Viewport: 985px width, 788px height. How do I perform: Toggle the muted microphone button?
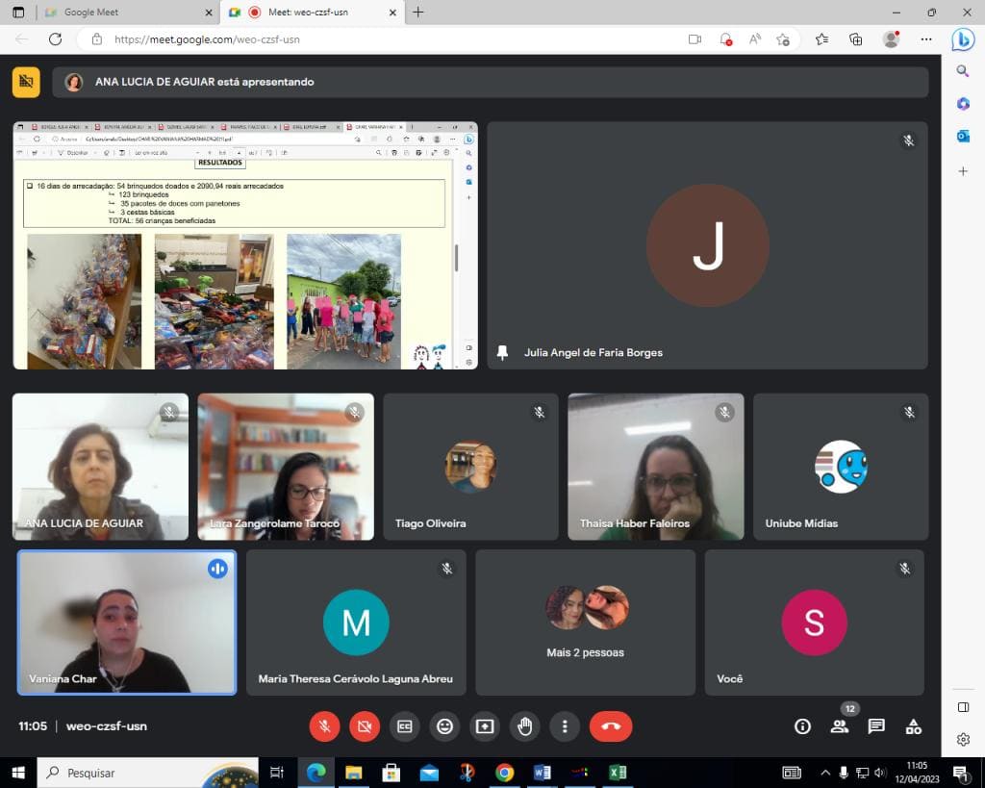[325, 726]
